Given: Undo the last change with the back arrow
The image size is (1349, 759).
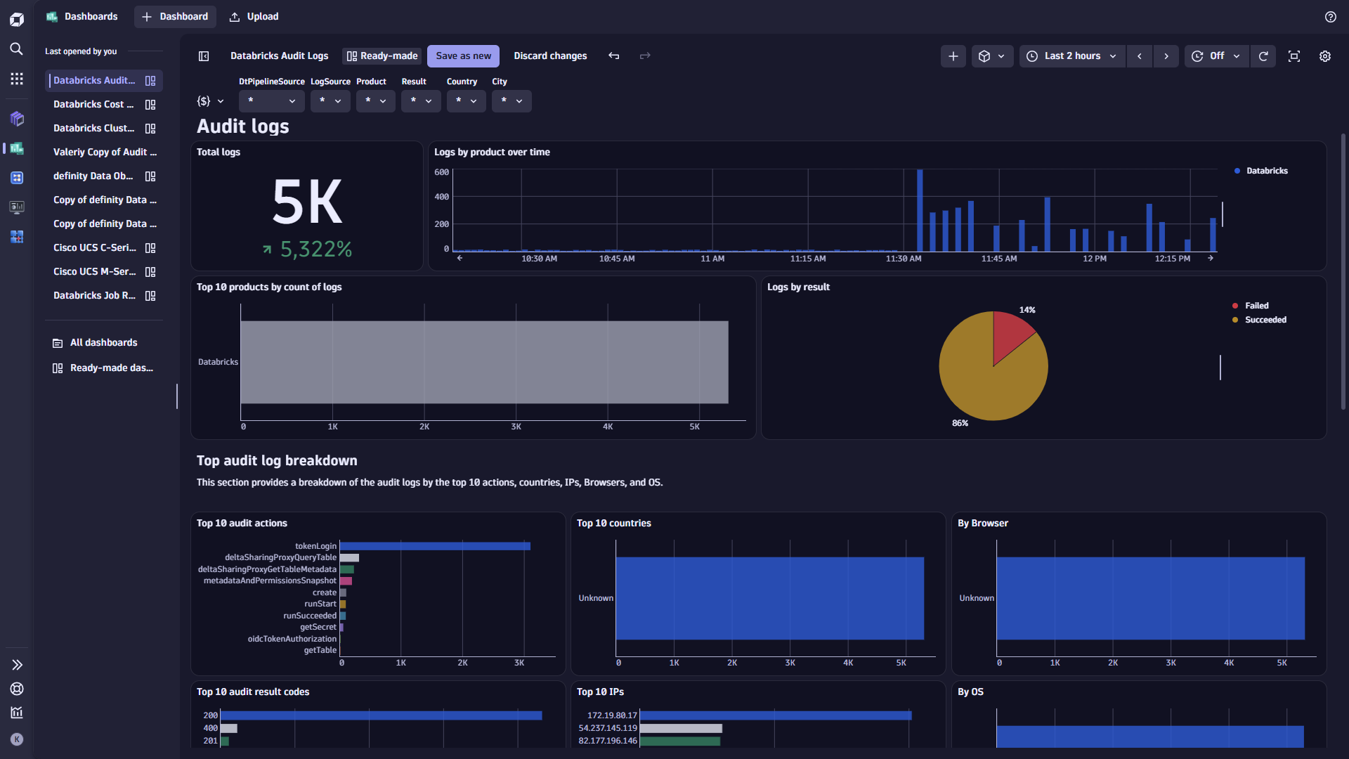Looking at the screenshot, I should (x=614, y=56).
